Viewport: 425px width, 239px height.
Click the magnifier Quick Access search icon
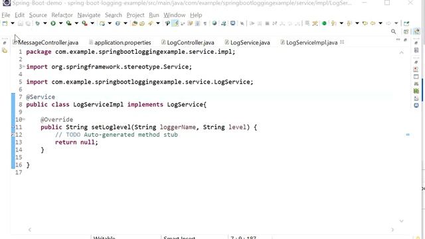click(394, 32)
